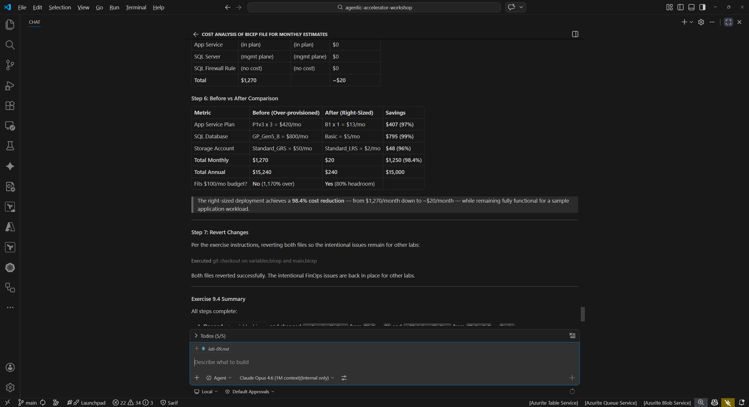Open the Terminal menu
749x407 pixels.
tap(136, 7)
